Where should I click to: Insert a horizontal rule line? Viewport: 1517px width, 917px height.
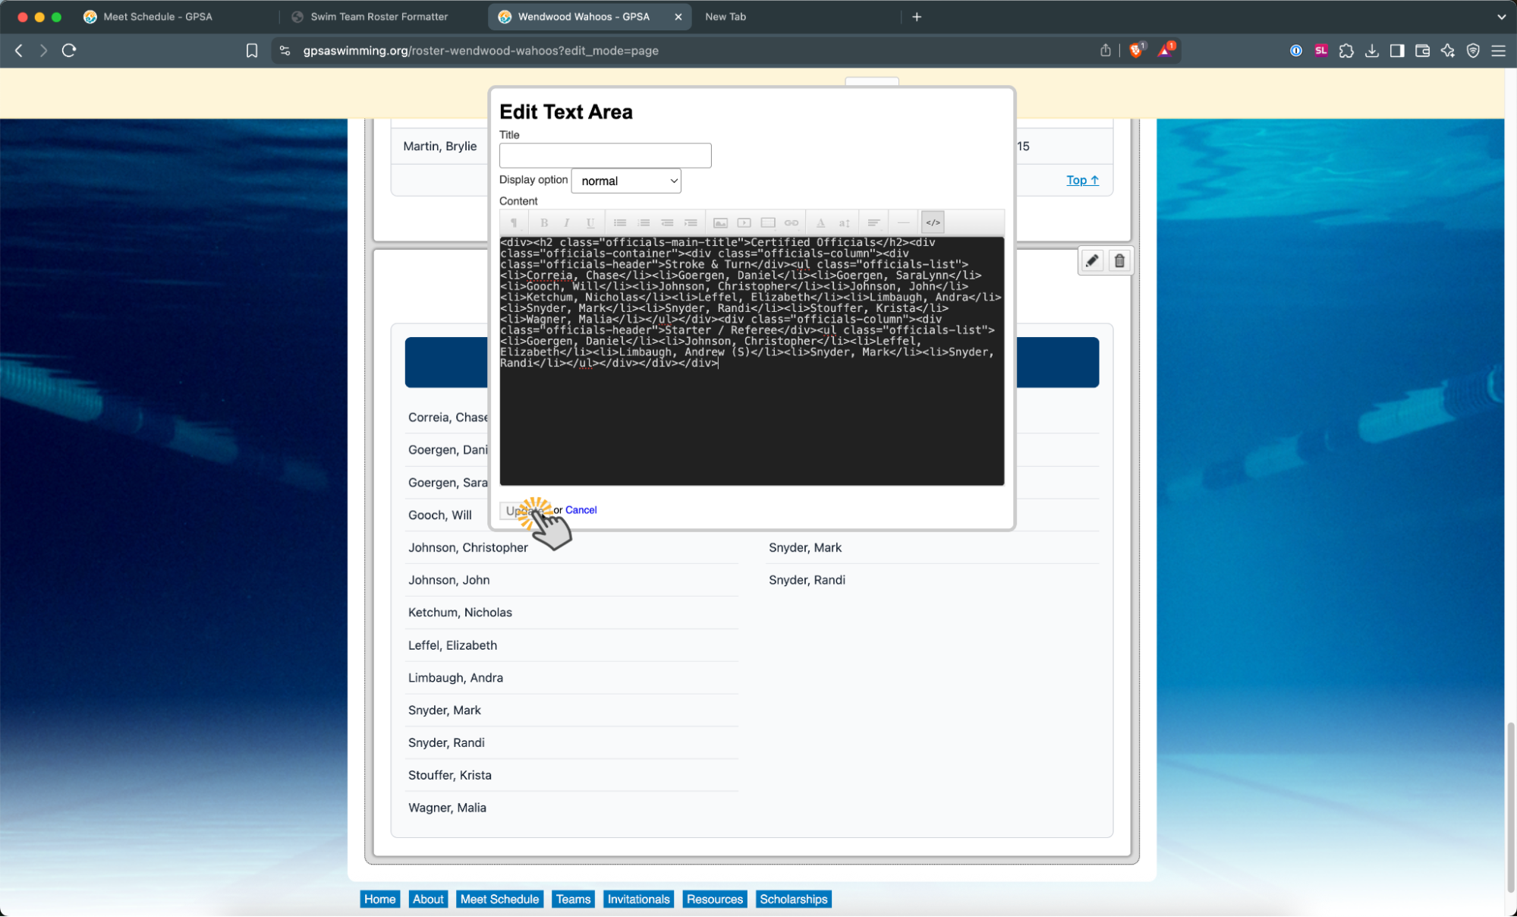point(902,222)
